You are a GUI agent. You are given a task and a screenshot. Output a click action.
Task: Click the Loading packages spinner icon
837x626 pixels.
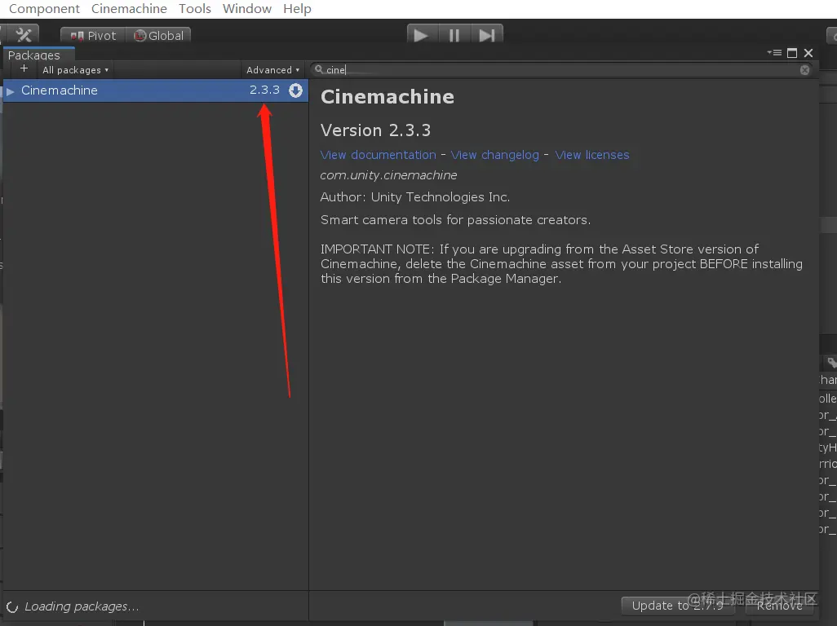click(x=12, y=606)
